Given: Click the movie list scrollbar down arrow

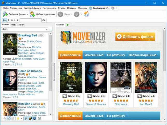Looking at the screenshot, I should (50, 114).
